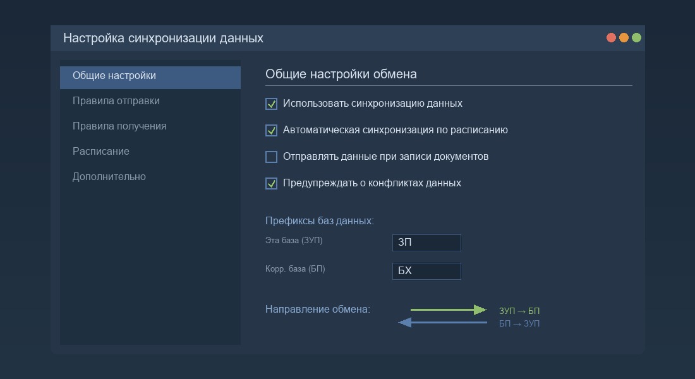The image size is (695, 379).
Task: Uncheck "Предупреждать о конфликтах данных"
Action: 271,183
